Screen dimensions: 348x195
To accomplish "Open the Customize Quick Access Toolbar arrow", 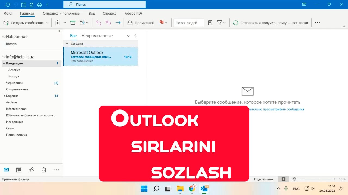I will click(x=47, y=5).
